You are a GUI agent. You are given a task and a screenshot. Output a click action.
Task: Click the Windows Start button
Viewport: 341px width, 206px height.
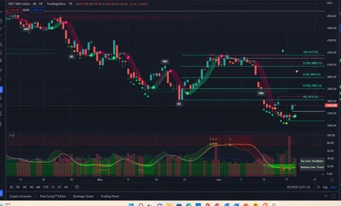pyautogui.click(x=131, y=205)
